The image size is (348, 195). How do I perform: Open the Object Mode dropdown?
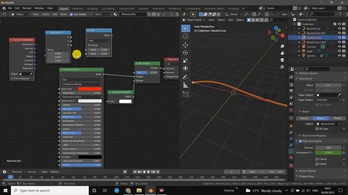click(x=194, y=20)
